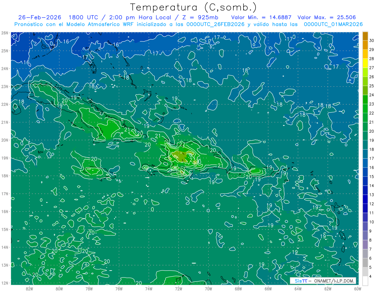Viewport: 380px width, 293px height.
Task: Click the 19N latitude axis label
Action: tap(4, 158)
